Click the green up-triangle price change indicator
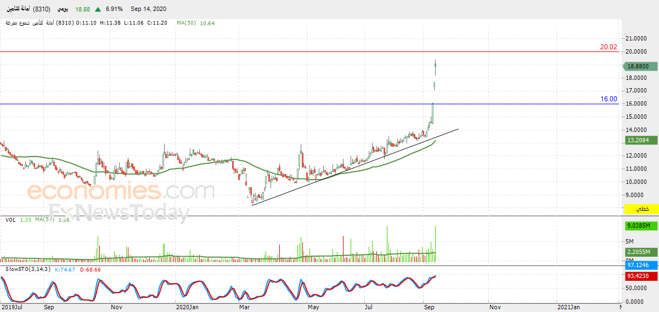 point(98,9)
